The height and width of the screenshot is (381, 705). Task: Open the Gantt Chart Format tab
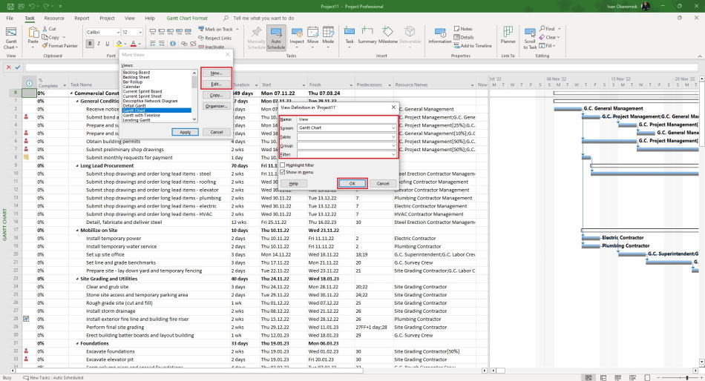click(187, 18)
